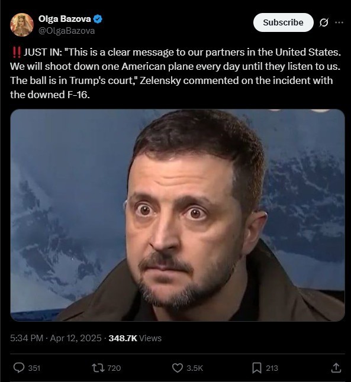
Task: Click the Grok explain post icon
Action: [x=324, y=22]
